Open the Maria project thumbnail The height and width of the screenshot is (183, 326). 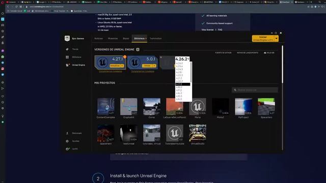pos(198,107)
